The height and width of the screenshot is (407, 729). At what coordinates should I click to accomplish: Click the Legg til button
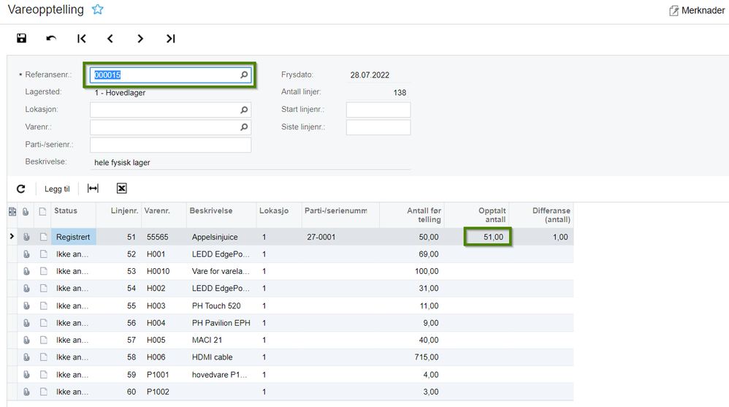(57, 189)
